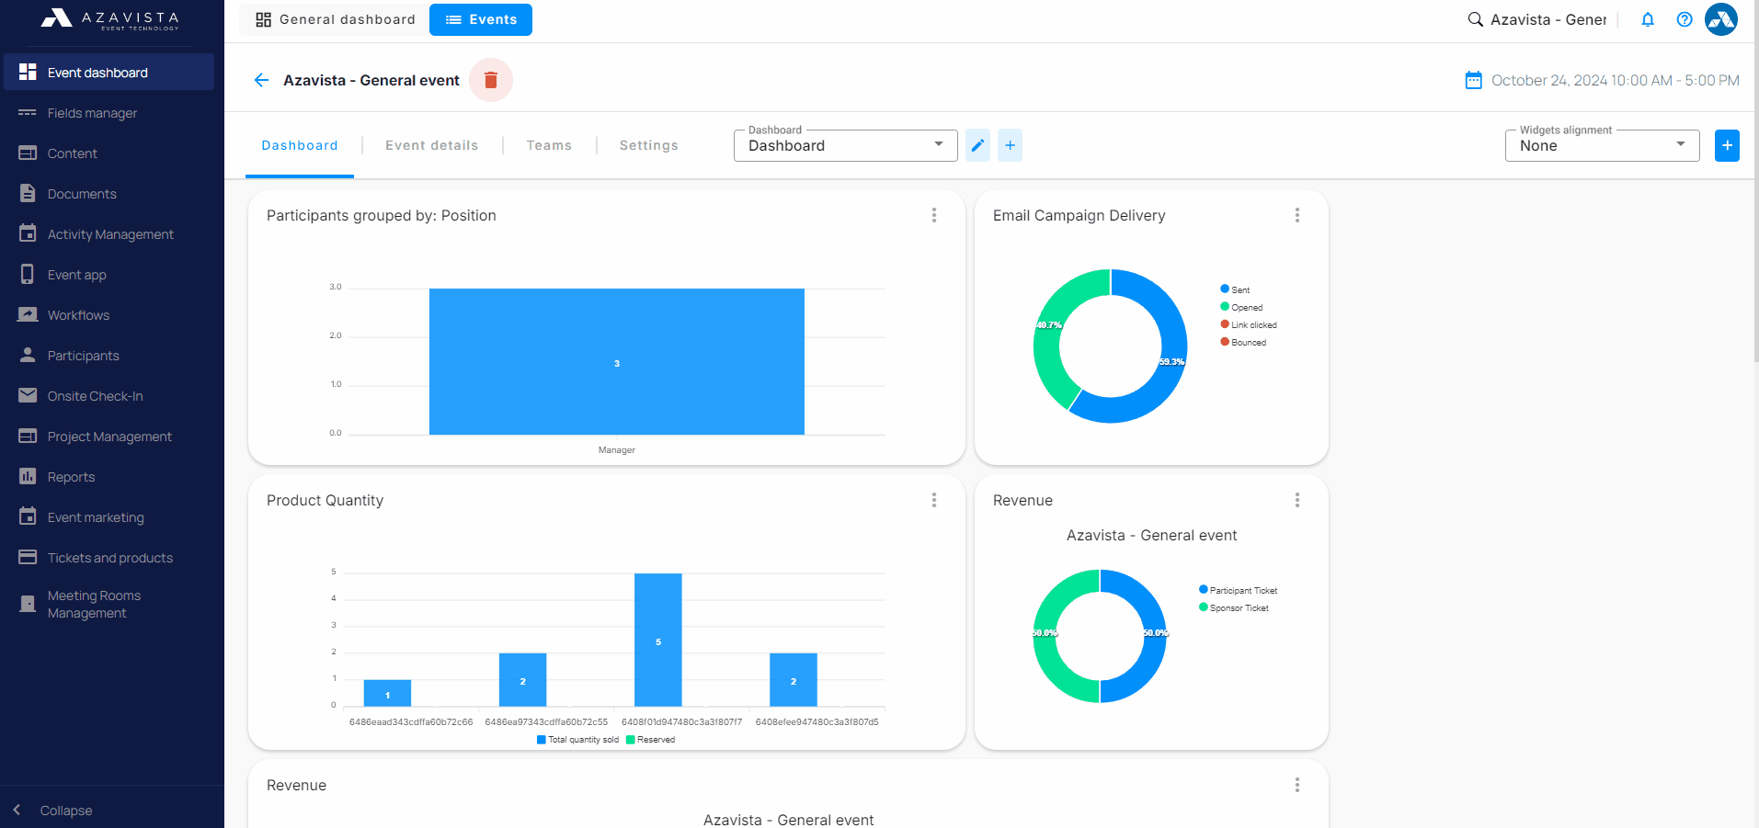
Task: Open Fields manager icon in sidebar
Action: pyautogui.click(x=28, y=113)
